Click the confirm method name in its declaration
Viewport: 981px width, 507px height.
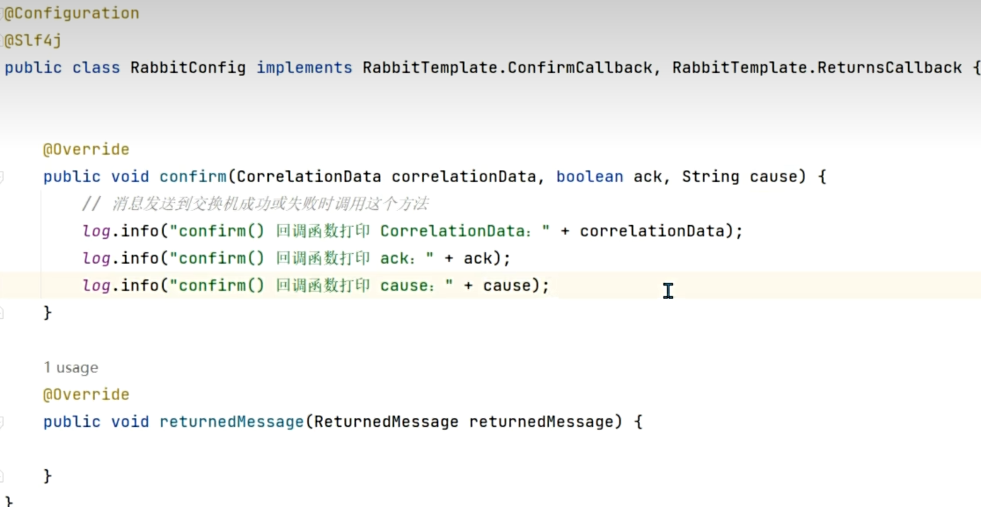(192, 177)
